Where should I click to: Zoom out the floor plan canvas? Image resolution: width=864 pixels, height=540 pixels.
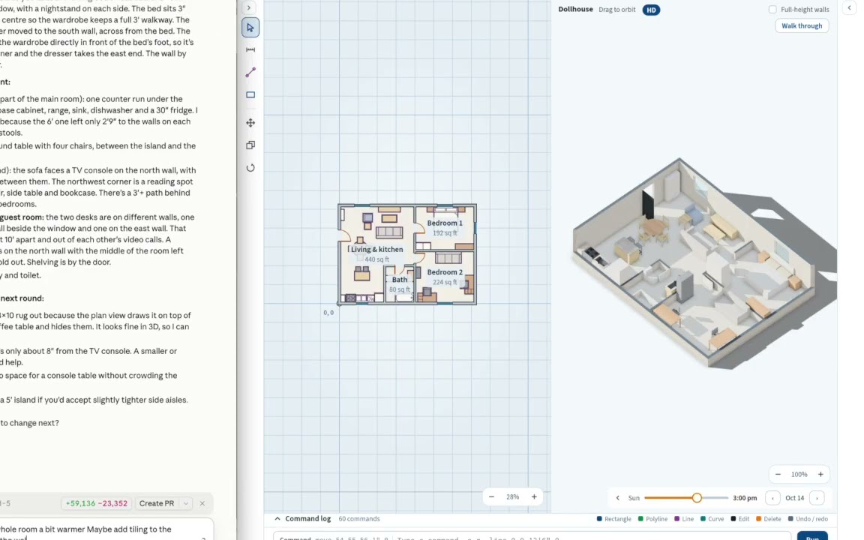point(491,497)
